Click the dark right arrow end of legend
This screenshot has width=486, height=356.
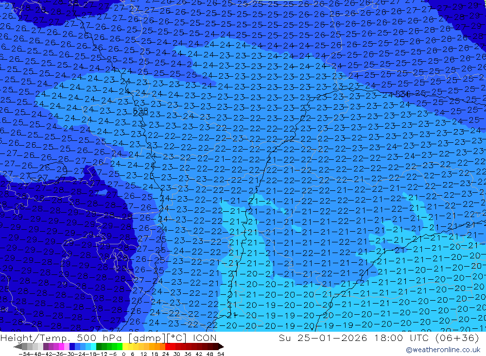(221, 347)
